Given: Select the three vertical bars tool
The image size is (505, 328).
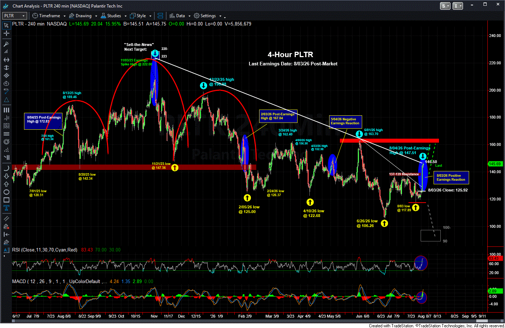Looking at the screenshot, I should (6, 110).
